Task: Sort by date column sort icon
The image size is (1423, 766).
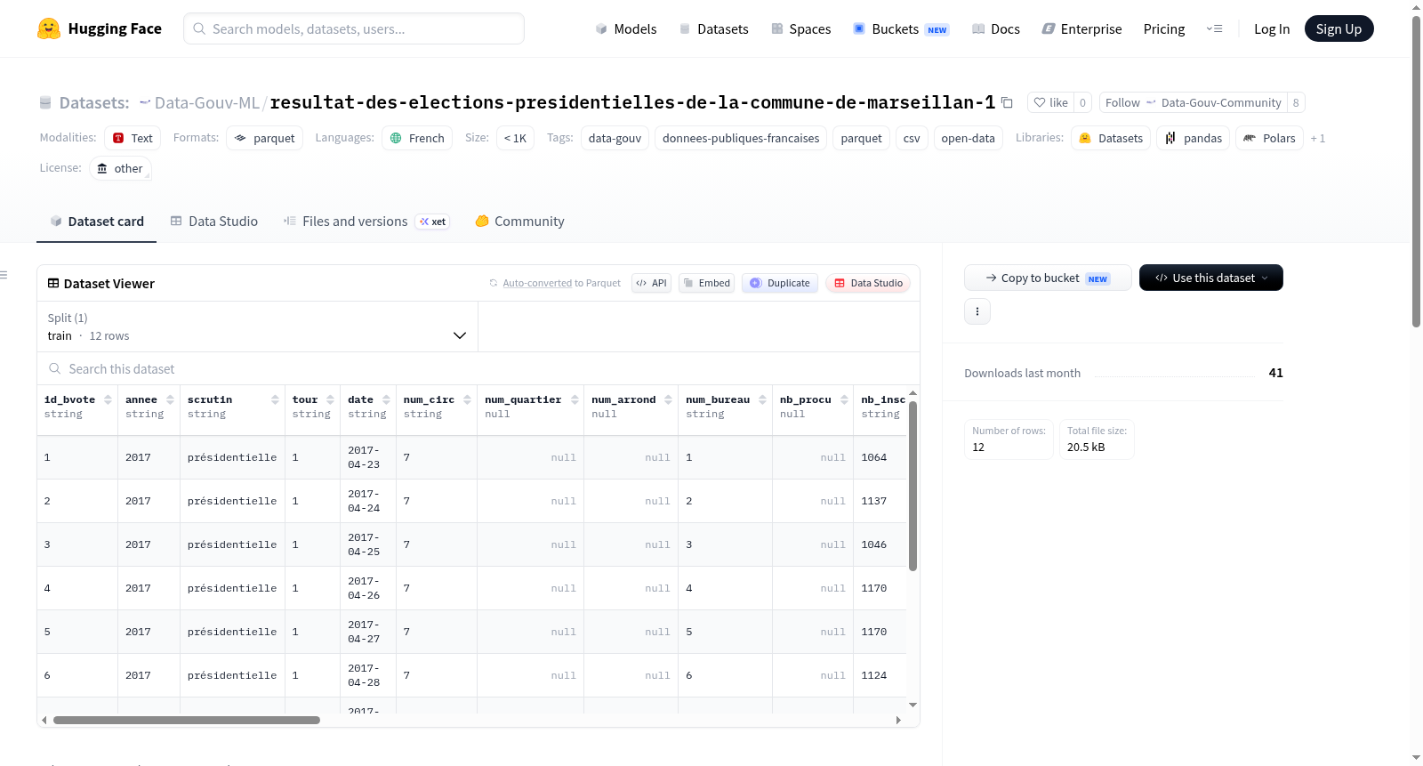Action: pos(386,399)
